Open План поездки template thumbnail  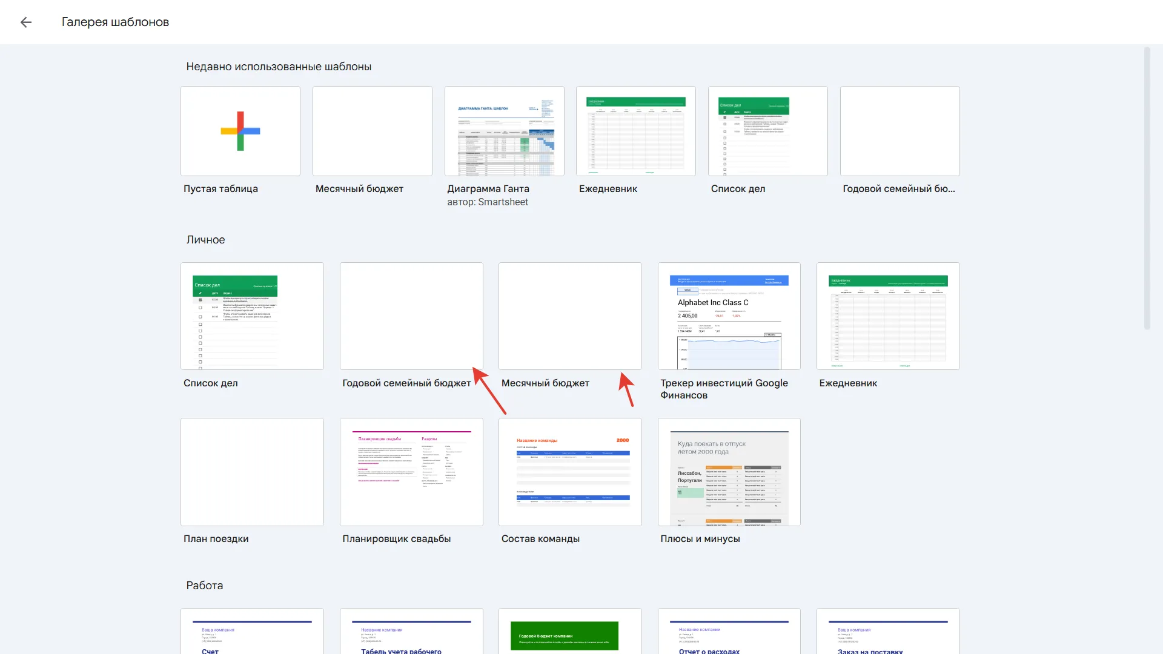(x=252, y=472)
